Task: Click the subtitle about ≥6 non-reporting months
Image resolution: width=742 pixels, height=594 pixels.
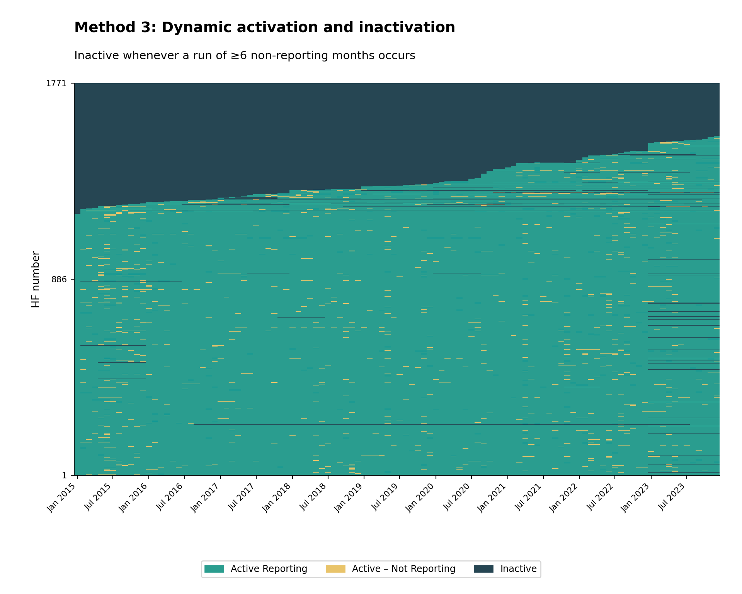Action: tap(245, 56)
